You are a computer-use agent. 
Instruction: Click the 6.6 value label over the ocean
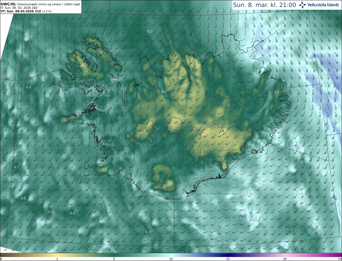[x=239, y=218]
